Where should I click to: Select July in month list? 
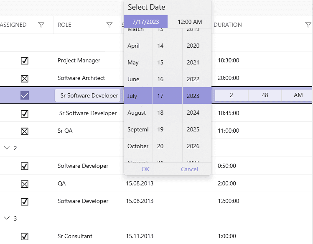[x=138, y=95]
